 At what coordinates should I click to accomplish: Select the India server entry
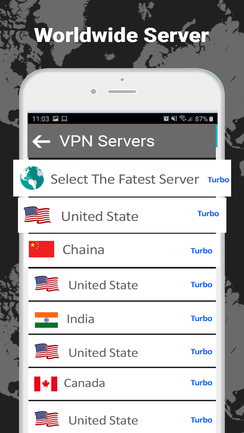(122, 319)
